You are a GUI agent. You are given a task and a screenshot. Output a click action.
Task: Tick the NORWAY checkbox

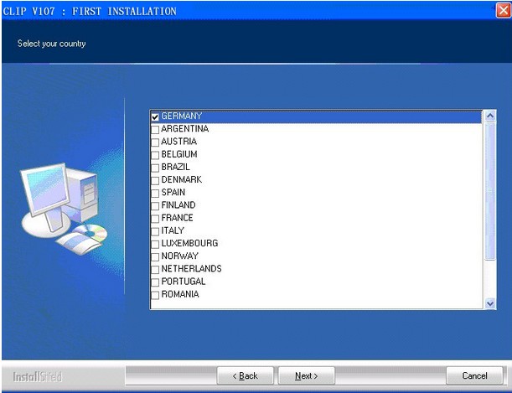(155, 257)
